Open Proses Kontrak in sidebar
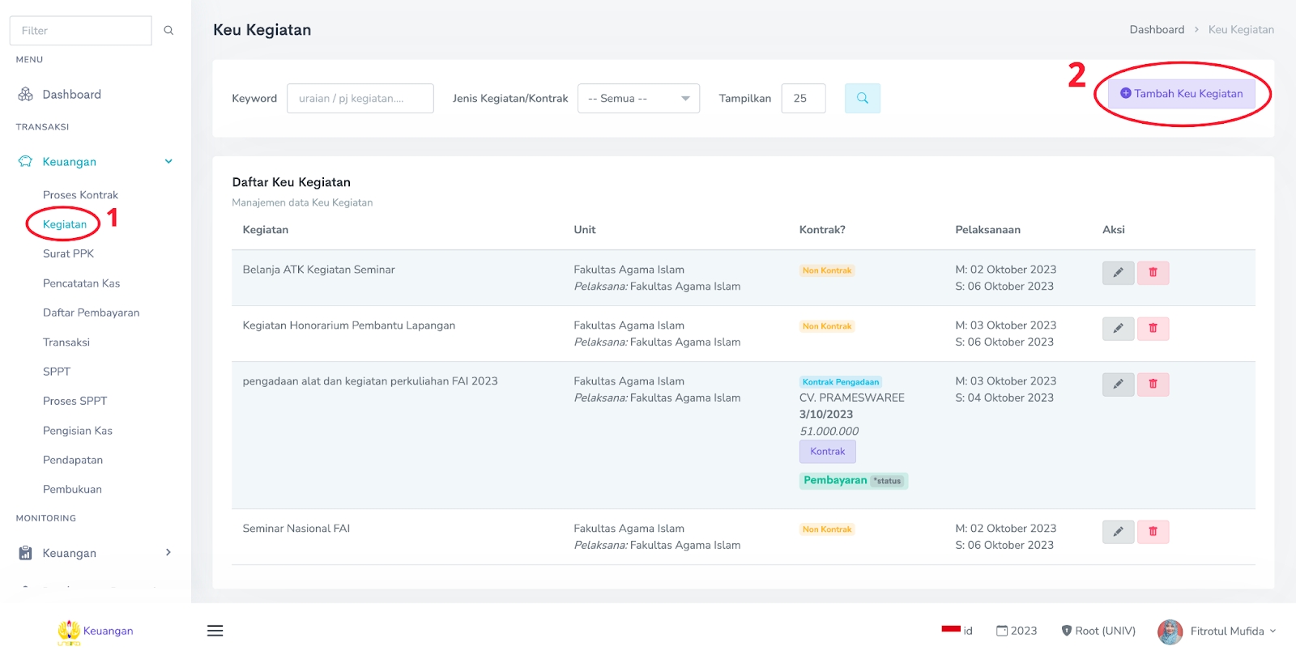 pyautogui.click(x=80, y=195)
